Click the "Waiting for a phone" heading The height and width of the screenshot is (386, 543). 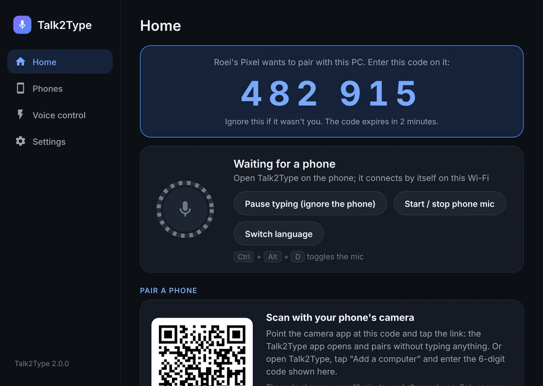tap(284, 164)
